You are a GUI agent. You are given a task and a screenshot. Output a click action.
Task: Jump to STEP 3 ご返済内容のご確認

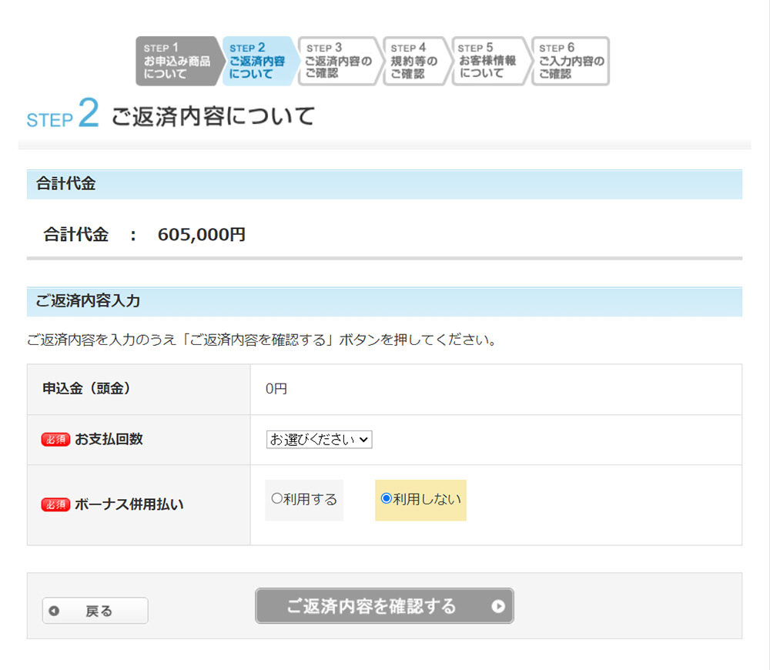pyautogui.click(x=338, y=61)
